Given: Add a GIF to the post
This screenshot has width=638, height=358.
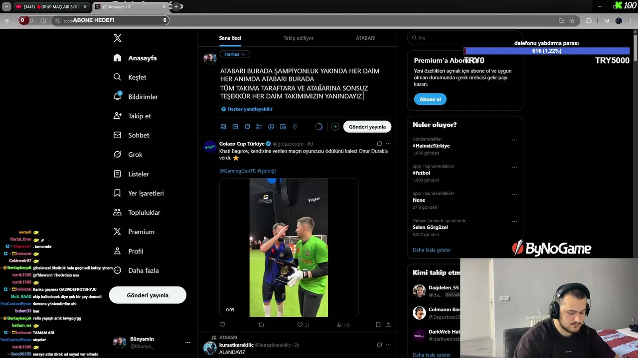Looking at the screenshot, I should (x=235, y=127).
